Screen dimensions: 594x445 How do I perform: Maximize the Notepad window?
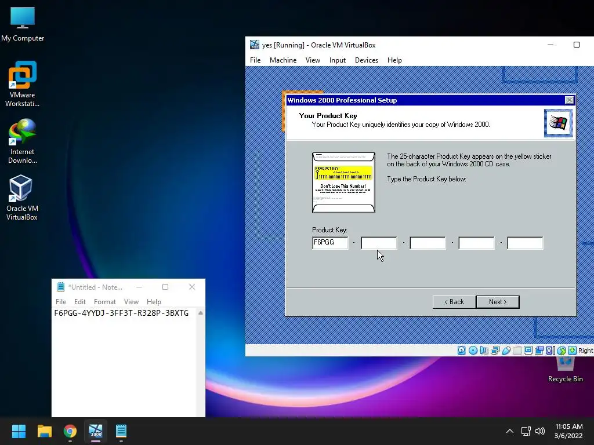coord(165,287)
